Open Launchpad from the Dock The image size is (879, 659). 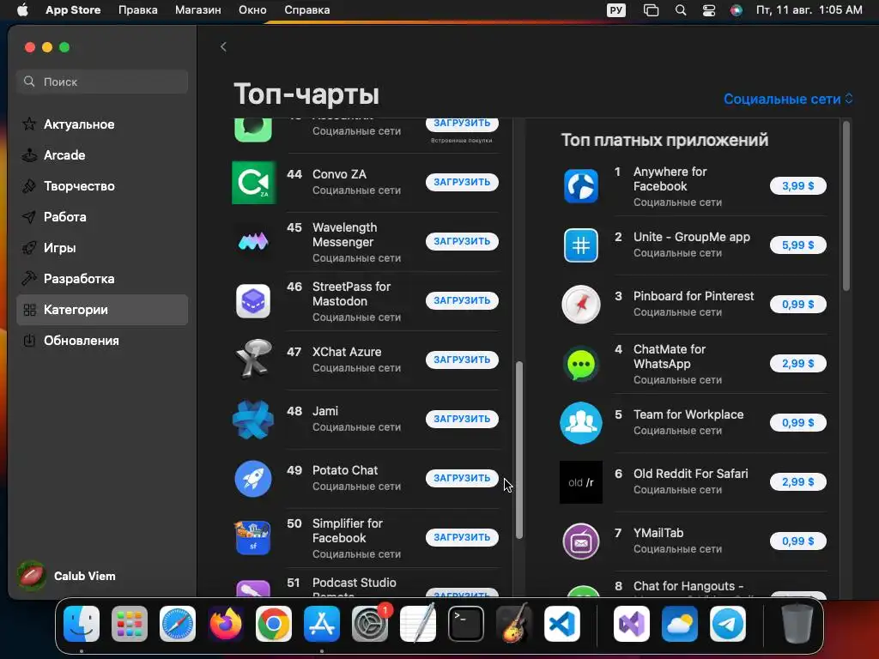click(130, 624)
